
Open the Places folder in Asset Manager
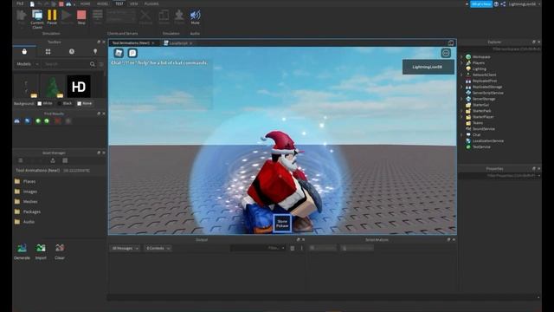point(25,181)
